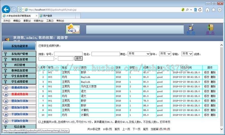Viewport: 225px width, 135px height.
Task: Open the 查看(V) menu
Action: coord(27,21)
